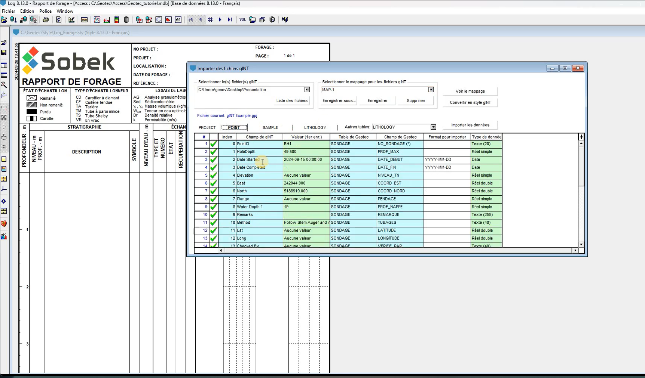Click the NO_SONDAGE (*) cell
Viewport: 645px width, 378px height.
click(x=400, y=144)
